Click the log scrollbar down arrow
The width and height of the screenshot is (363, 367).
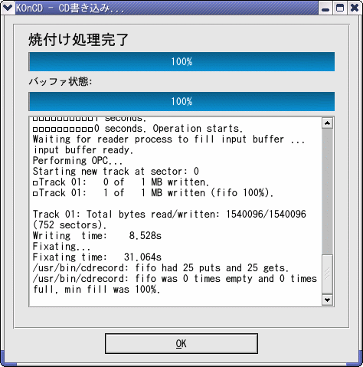point(327,300)
